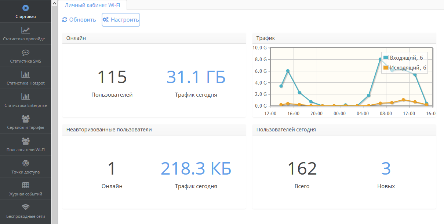Click the 218.3 КБ unauthorized traffic value
This screenshot has width=444, height=224.
pyautogui.click(x=196, y=169)
